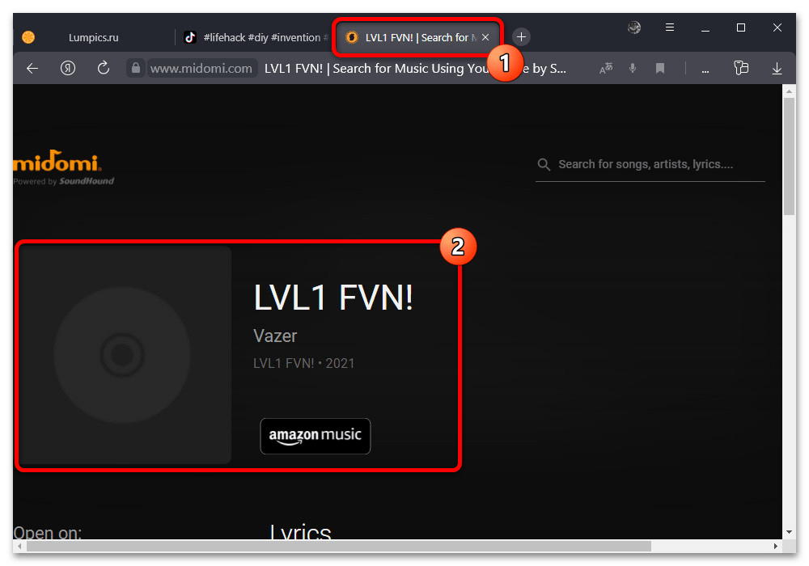Screen dimensions: 809x566
Task: Click the horizontal scrollbar left arrow
Action: 19,546
